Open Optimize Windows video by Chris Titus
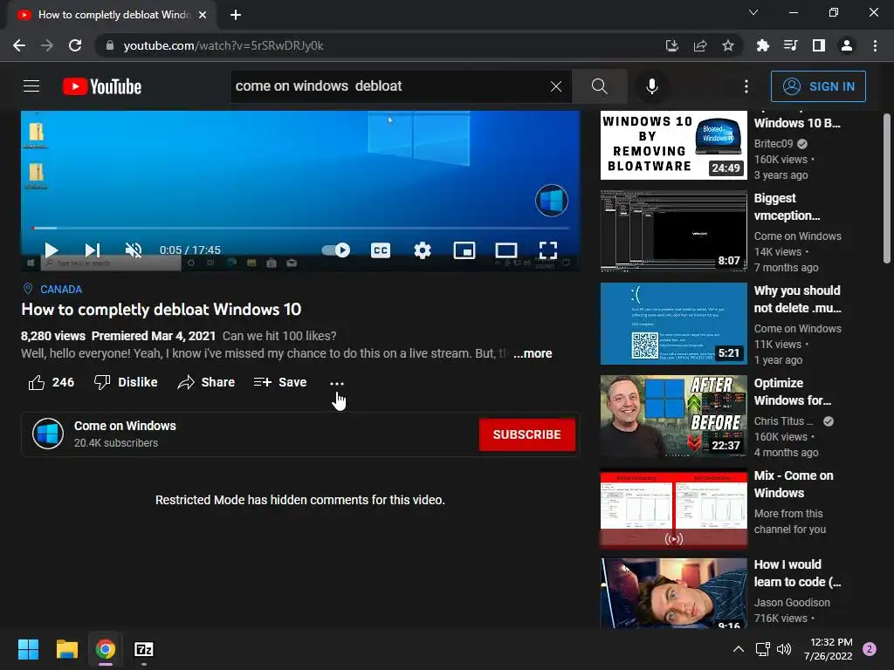 click(673, 415)
